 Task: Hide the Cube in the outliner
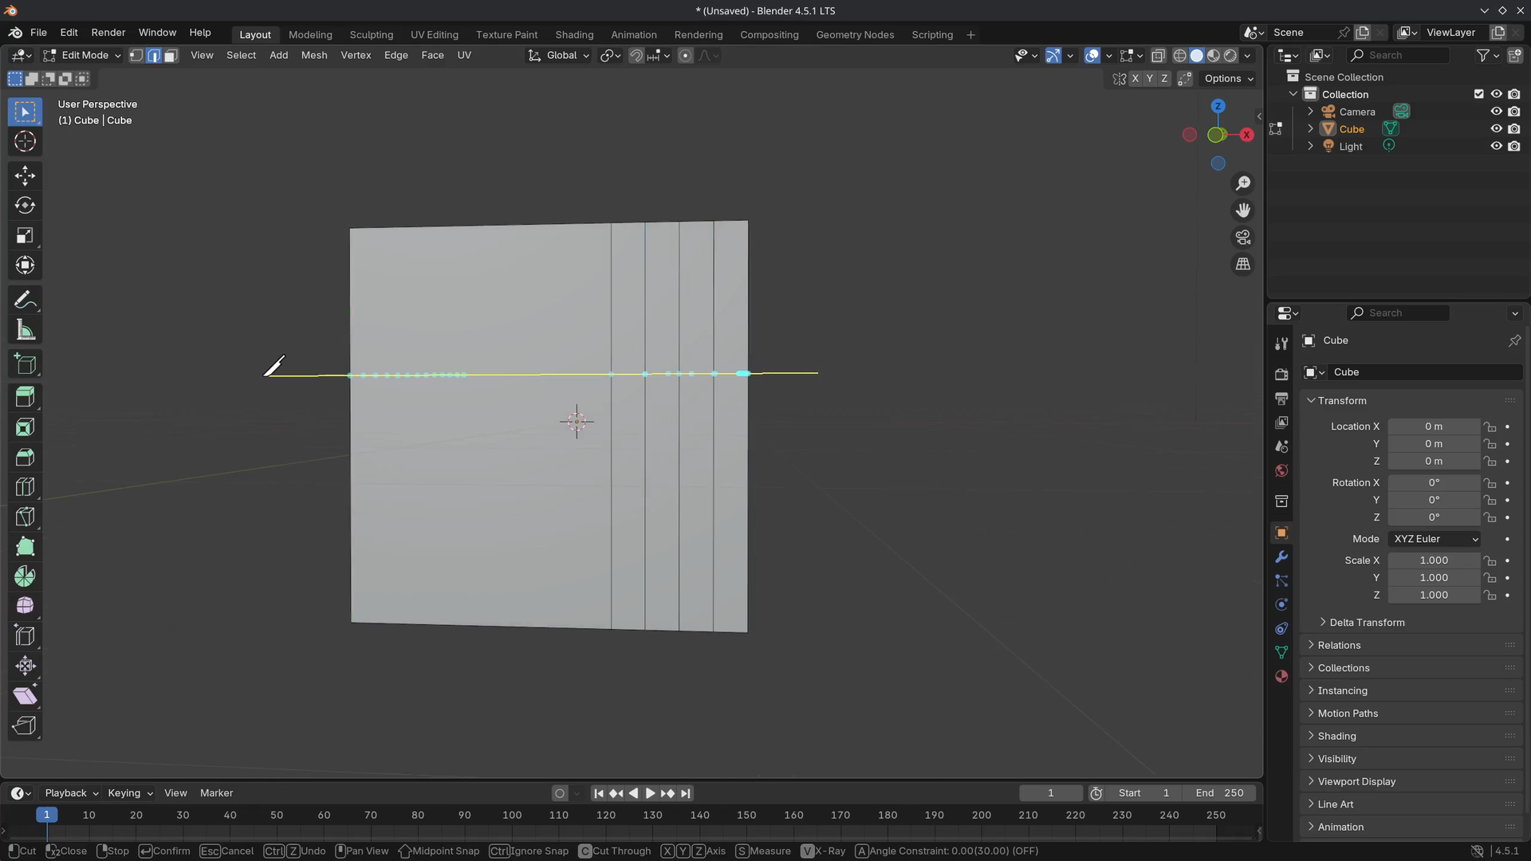point(1496,129)
